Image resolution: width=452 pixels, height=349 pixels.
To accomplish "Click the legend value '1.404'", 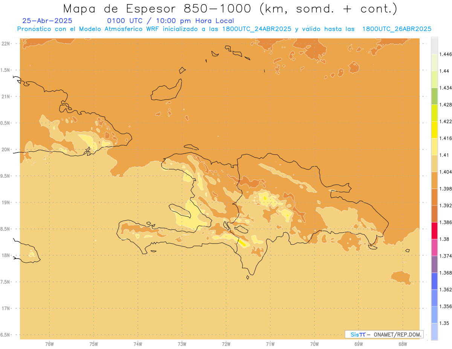I will click(x=445, y=172).
